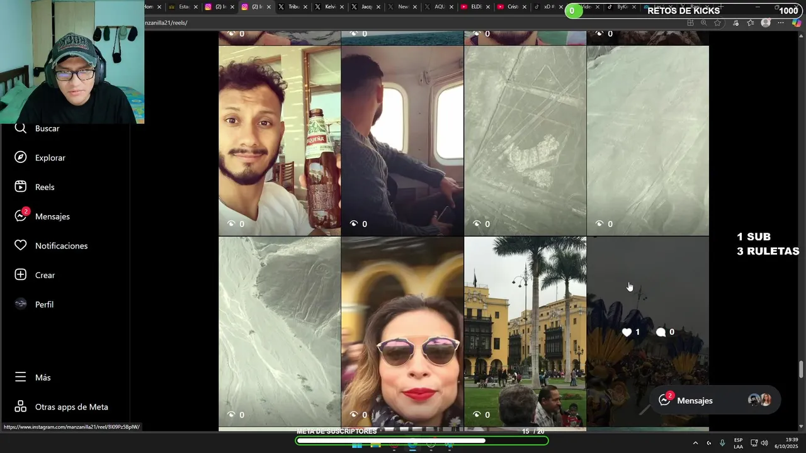Click the Notificaciones label
The image size is (806, 453).
coord(61,246)
